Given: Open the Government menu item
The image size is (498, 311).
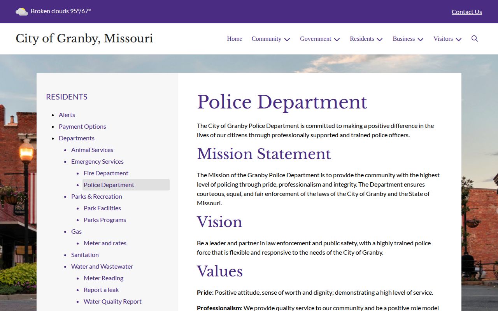Looking at the screenshot, I should [x=316, y=39].
